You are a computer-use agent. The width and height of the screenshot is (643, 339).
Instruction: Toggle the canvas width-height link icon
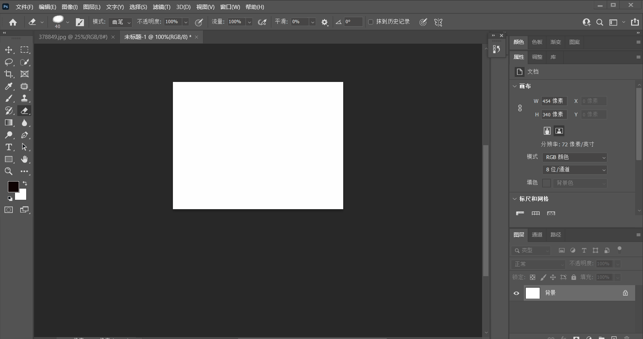pyautogui.click(x=520, y=108)
